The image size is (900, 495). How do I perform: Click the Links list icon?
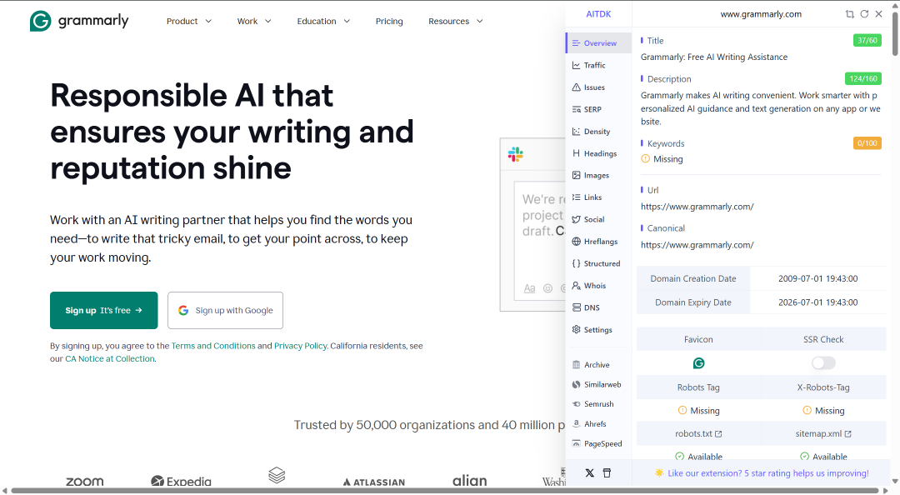click(x=577, y=197)
